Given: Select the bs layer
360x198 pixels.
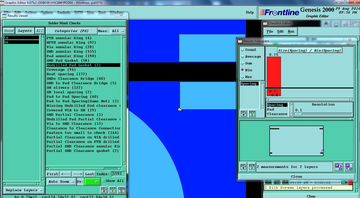Looking at the screenshot, I should tap(21, 42).
